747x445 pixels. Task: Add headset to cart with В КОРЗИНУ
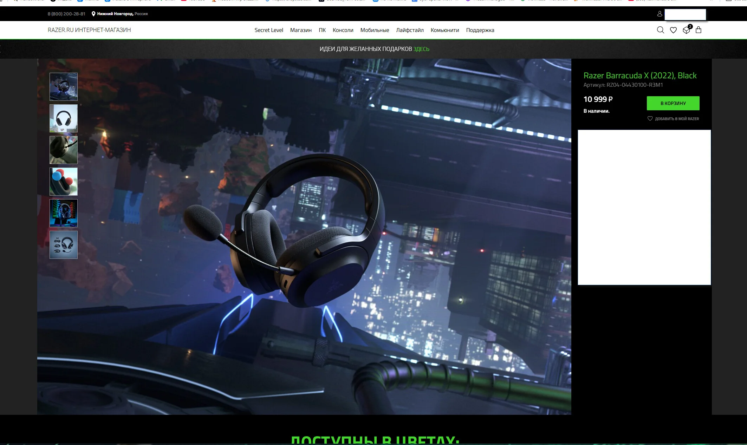[x=673, y=103]
